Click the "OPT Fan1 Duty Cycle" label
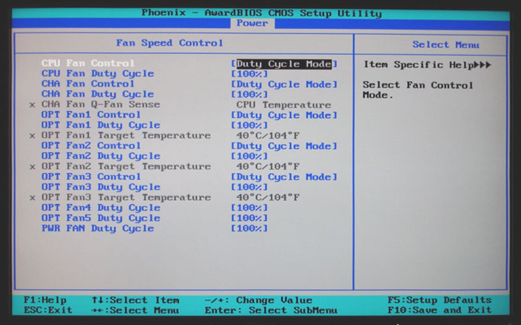 coord(101,125)
